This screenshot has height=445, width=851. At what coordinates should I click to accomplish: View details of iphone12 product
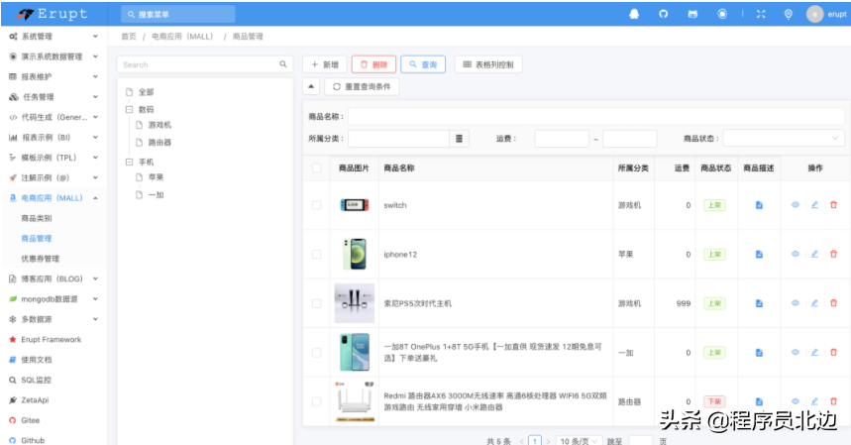(796, 254)
